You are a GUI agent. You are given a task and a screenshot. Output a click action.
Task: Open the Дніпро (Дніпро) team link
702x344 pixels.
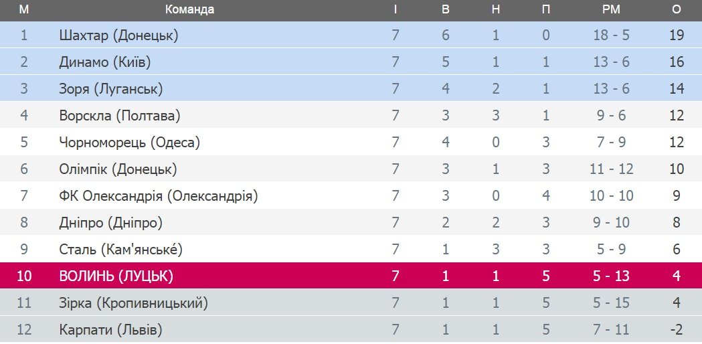(x=110, y=223)
